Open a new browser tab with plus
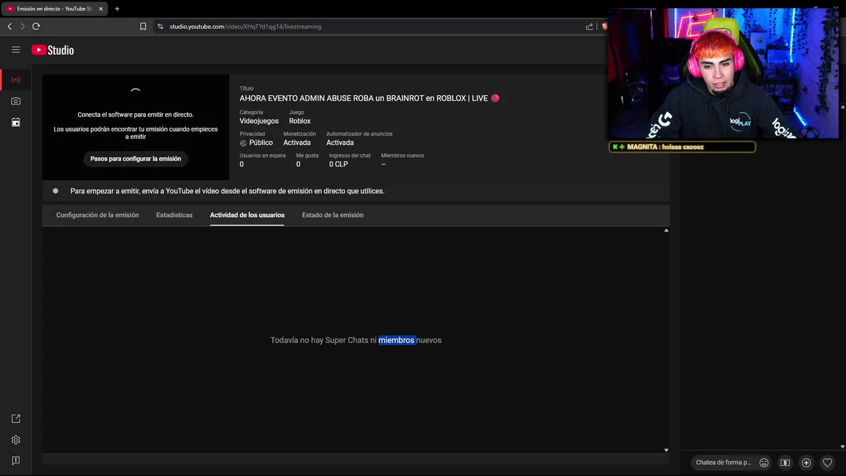Screen dimensions: 846x476 (117, 9)
